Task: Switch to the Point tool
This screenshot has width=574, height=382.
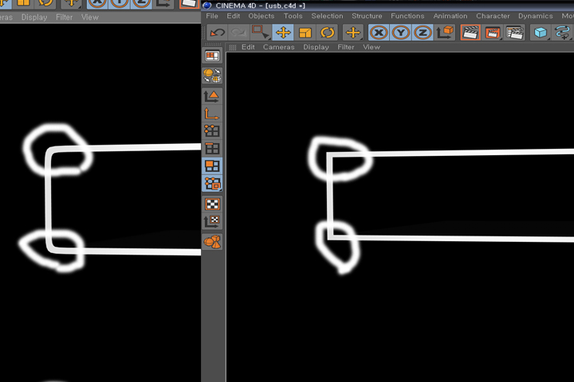Action: [212, 131]
